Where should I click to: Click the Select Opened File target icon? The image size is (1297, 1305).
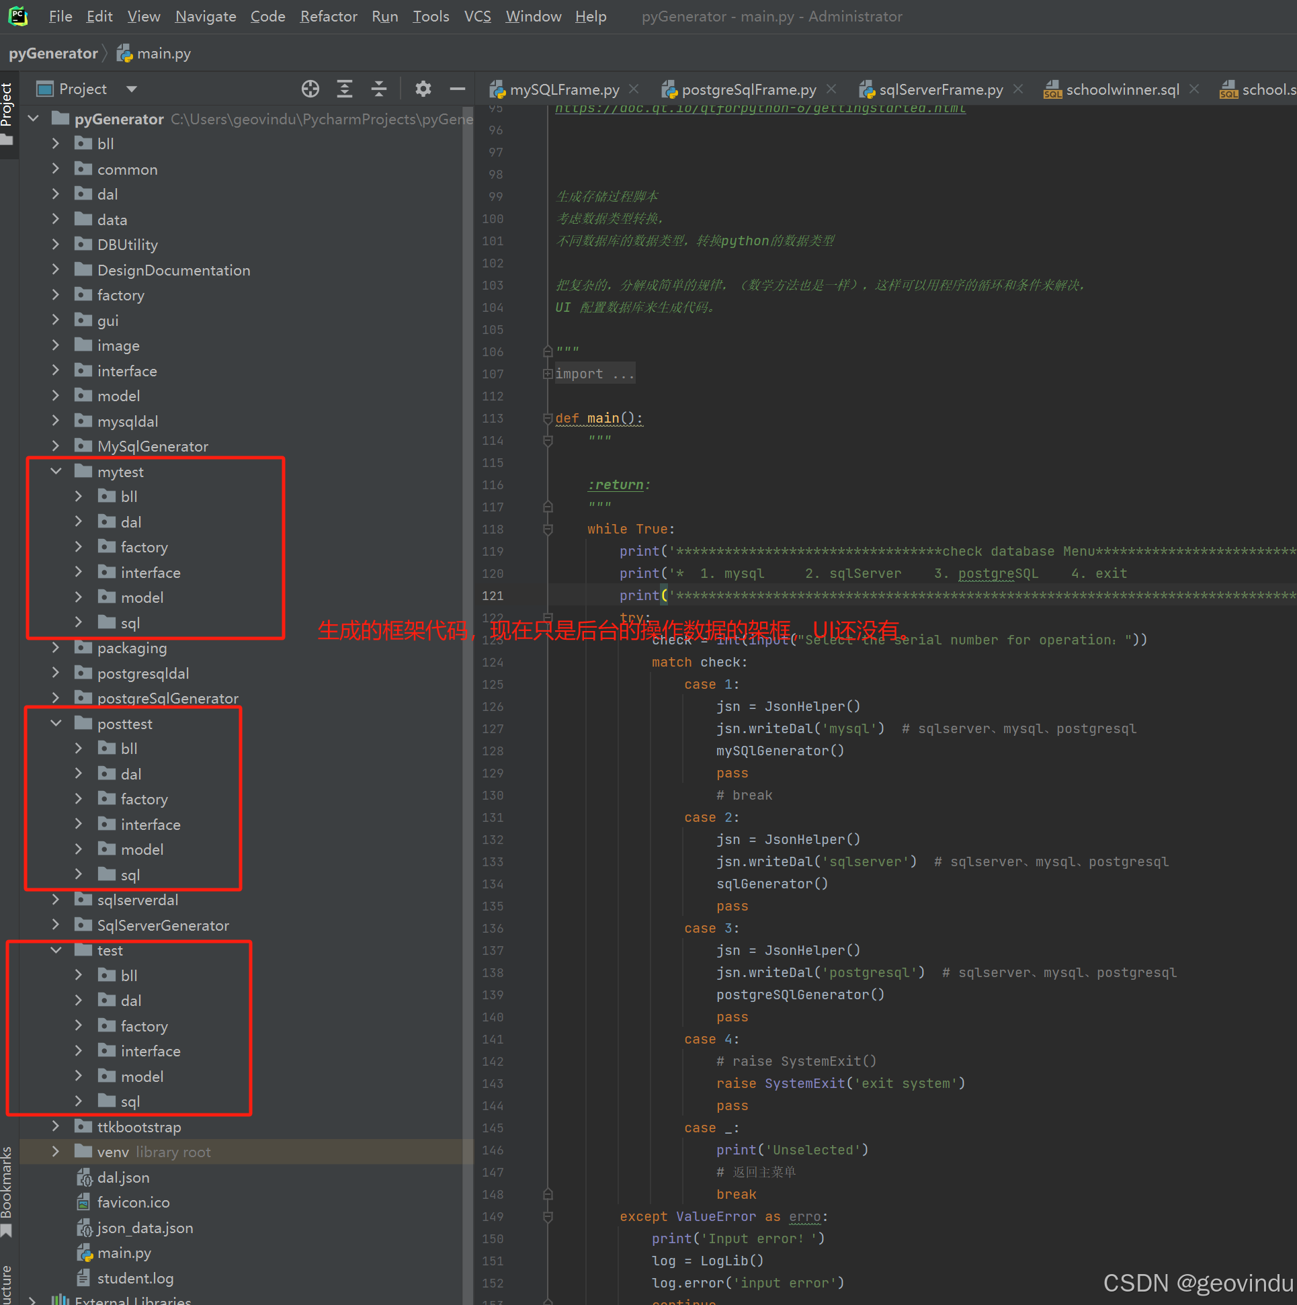pos(310,89)
